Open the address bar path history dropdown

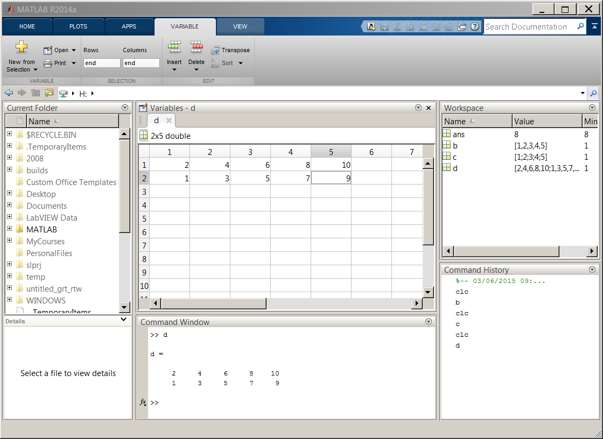tap(583, 93)
